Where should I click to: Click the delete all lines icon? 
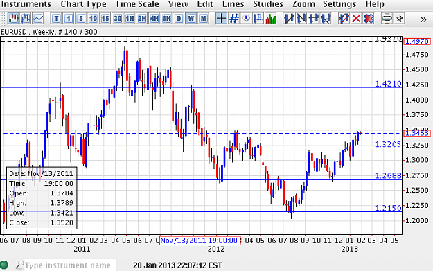[369, 19]
